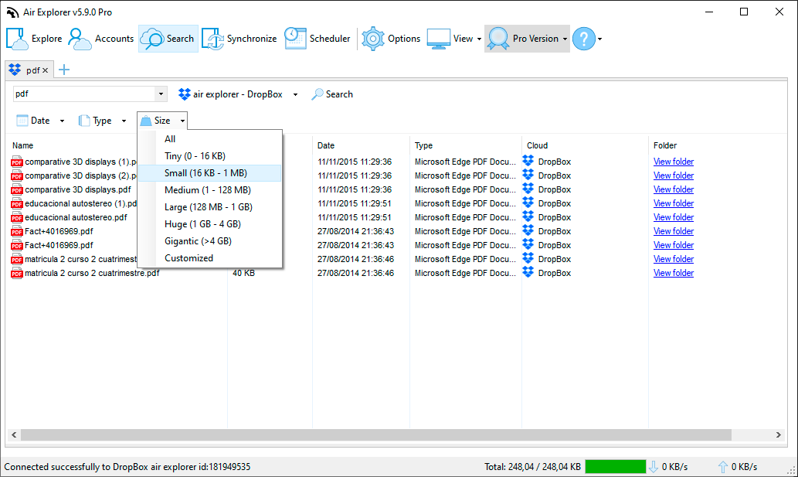Click the scrollbar right arrow
The height and width of the screenshot is (477, 798).
(778, 434)
